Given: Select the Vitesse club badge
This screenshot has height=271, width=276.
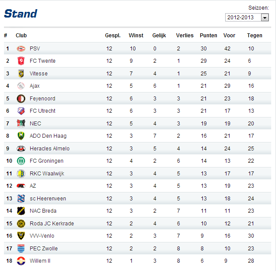Looking at the screenshot, I should point(21,74).
